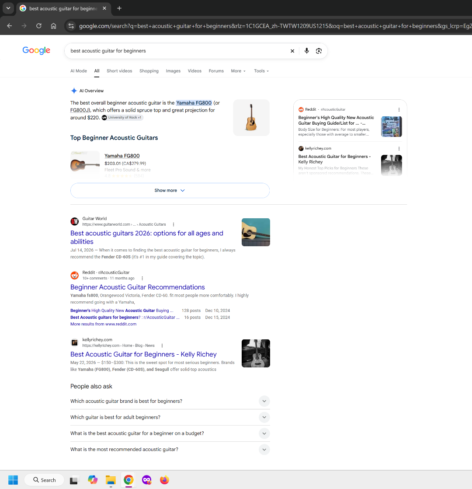Click the FG800J underlined term
Viewport: 472px width, 489px height.
tap(80, 110)
